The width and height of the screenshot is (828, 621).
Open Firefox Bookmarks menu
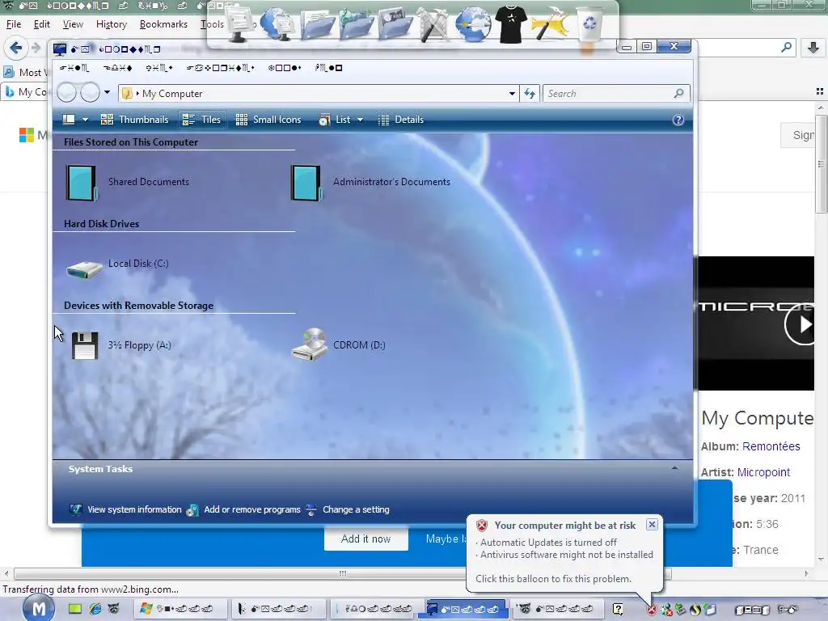tap(163, 24)
